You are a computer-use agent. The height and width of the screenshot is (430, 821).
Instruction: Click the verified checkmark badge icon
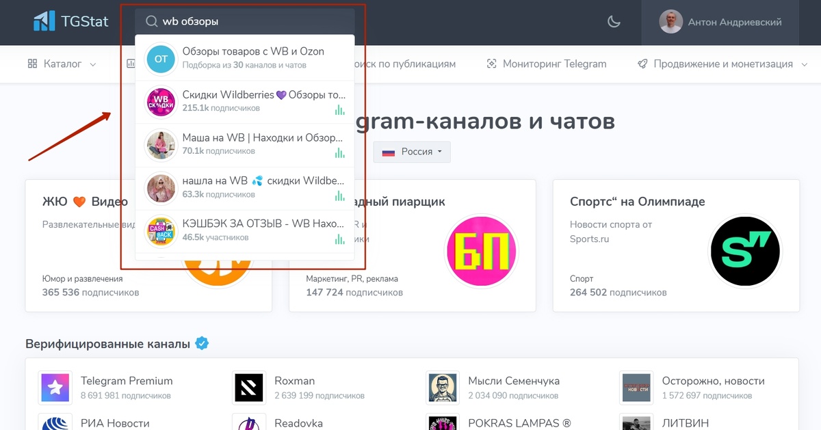(x=202, y=343)
